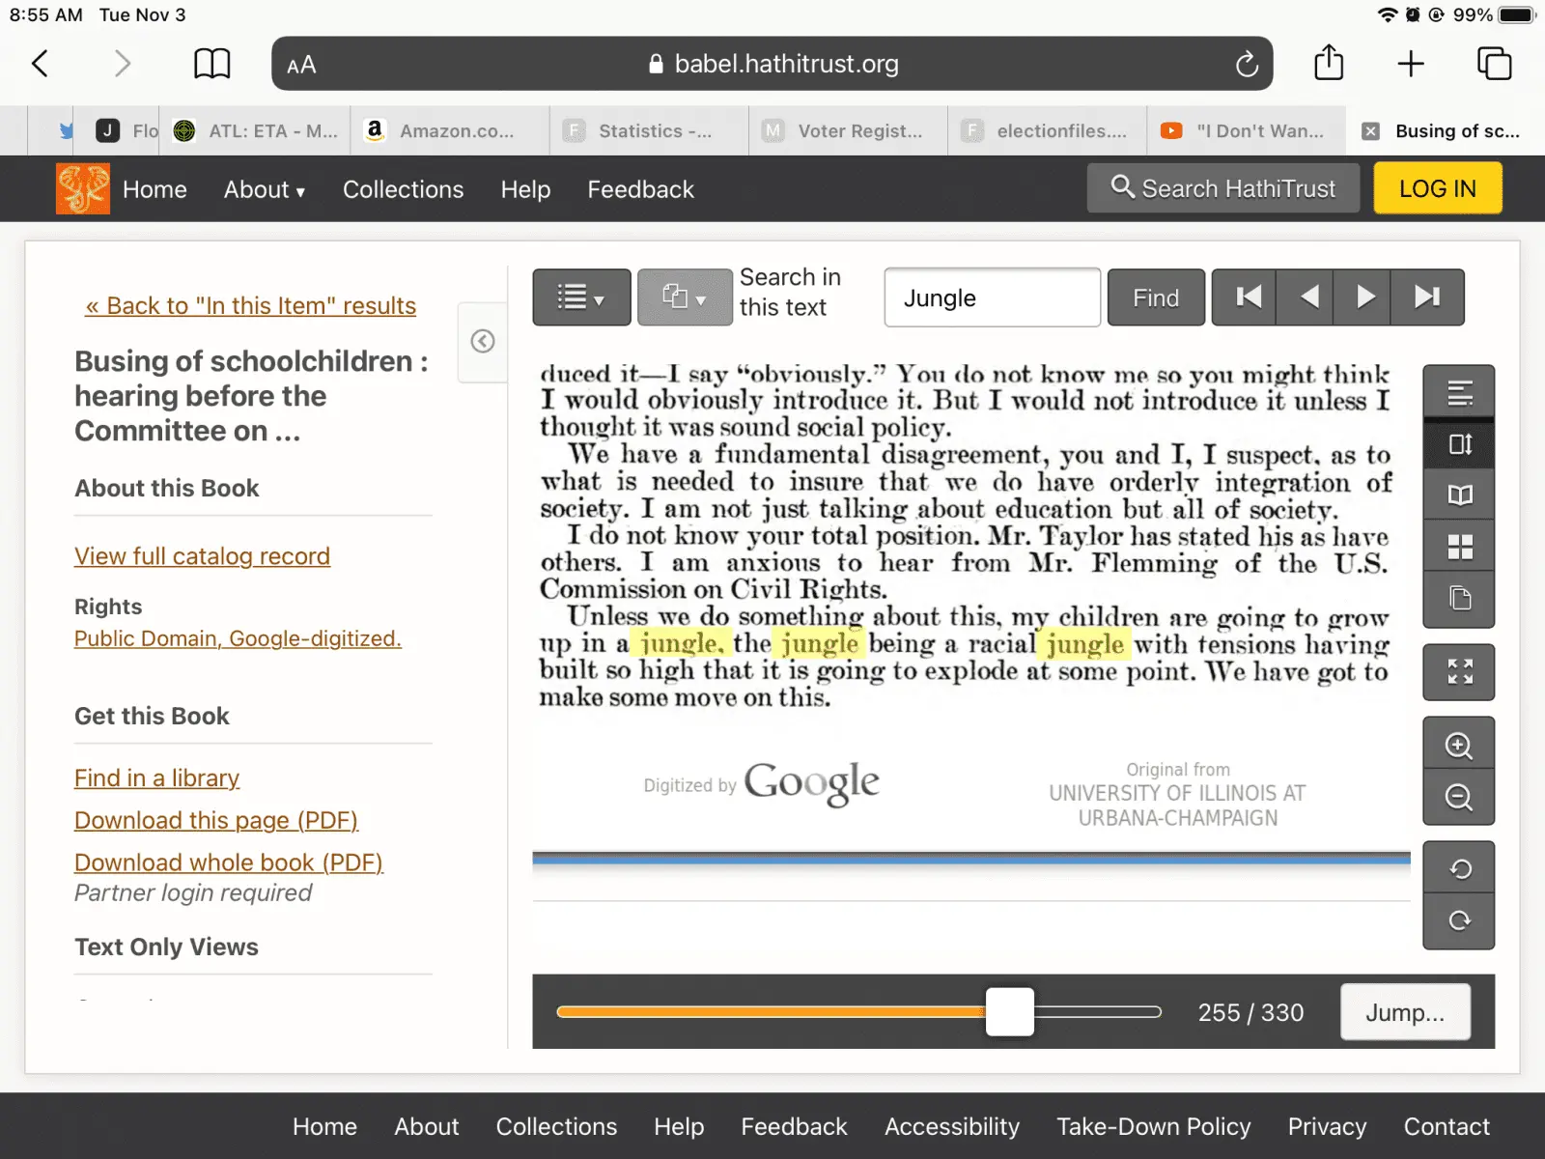Screen dimensions: 1545x1159
Task: Switch to thumbnail grid view
Action: [1458, 548]
